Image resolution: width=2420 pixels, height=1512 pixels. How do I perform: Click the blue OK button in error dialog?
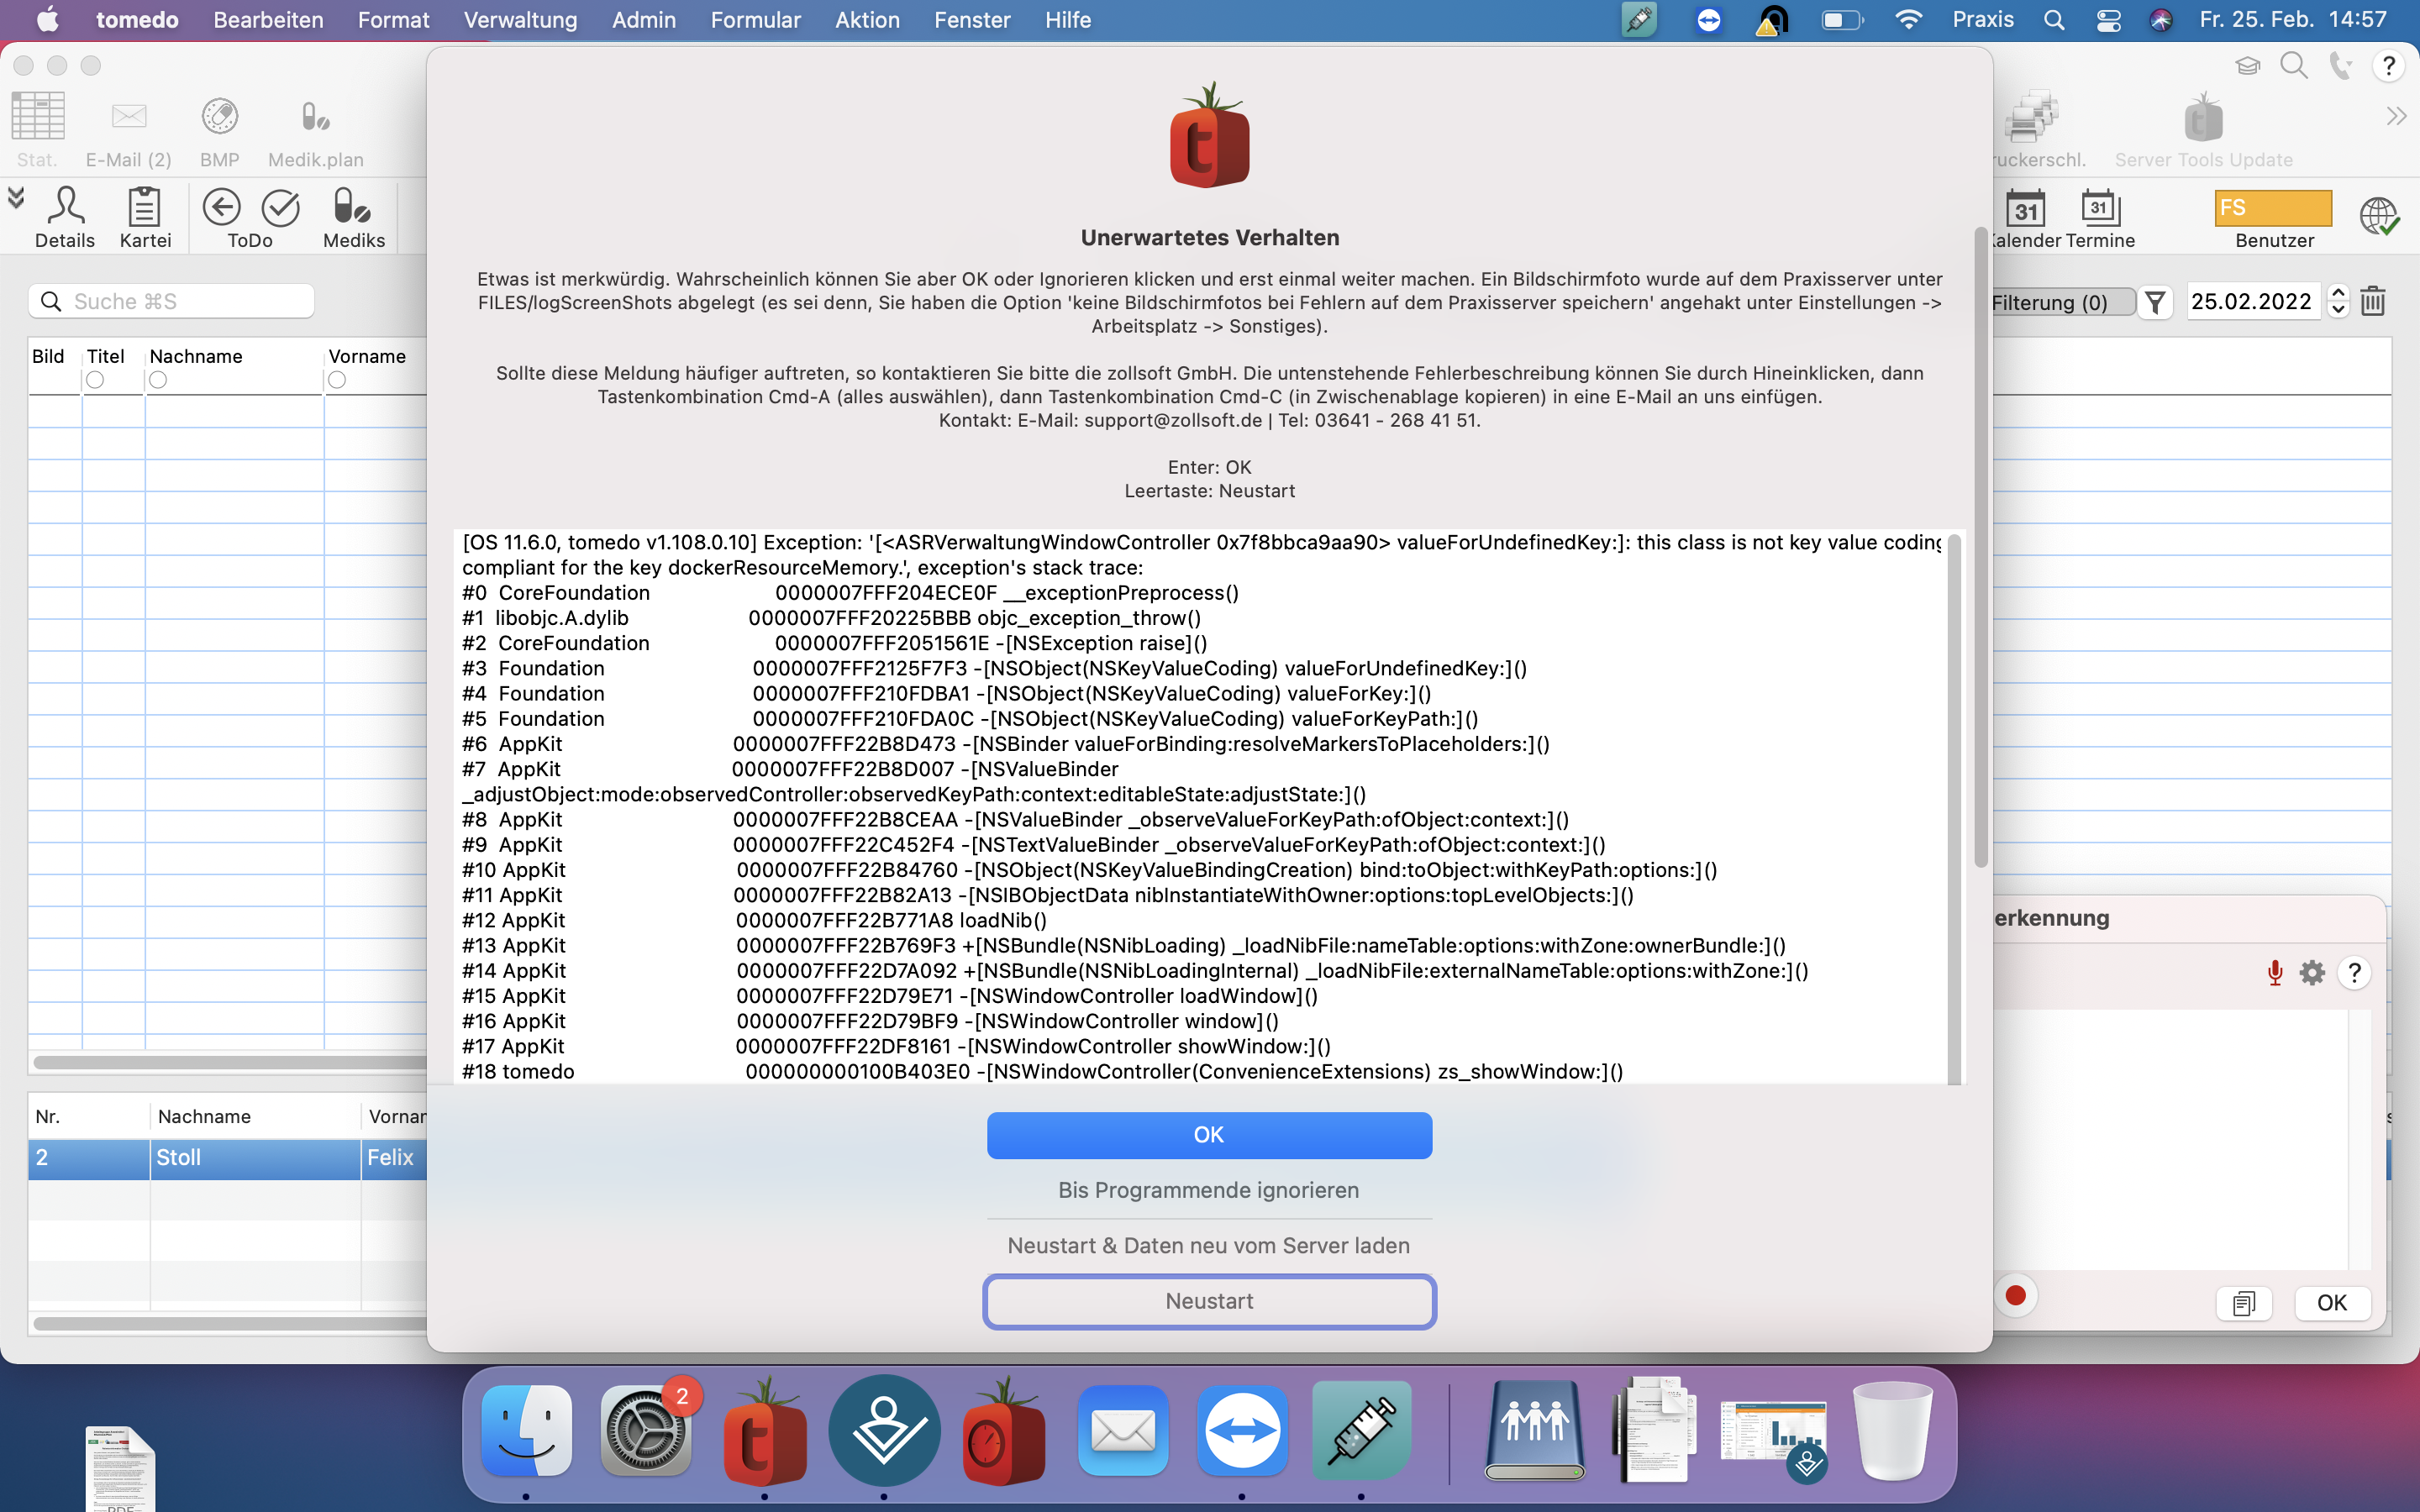[1209, 1135]
